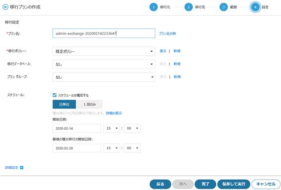
Task: Click the キャンセル button
Action: 266,184
